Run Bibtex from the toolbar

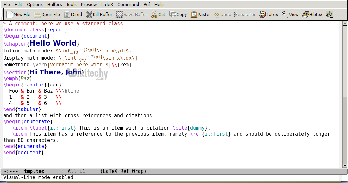306,14
